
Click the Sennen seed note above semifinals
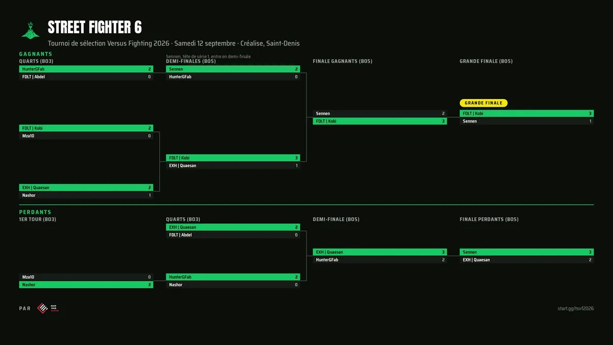click(208, 56)
